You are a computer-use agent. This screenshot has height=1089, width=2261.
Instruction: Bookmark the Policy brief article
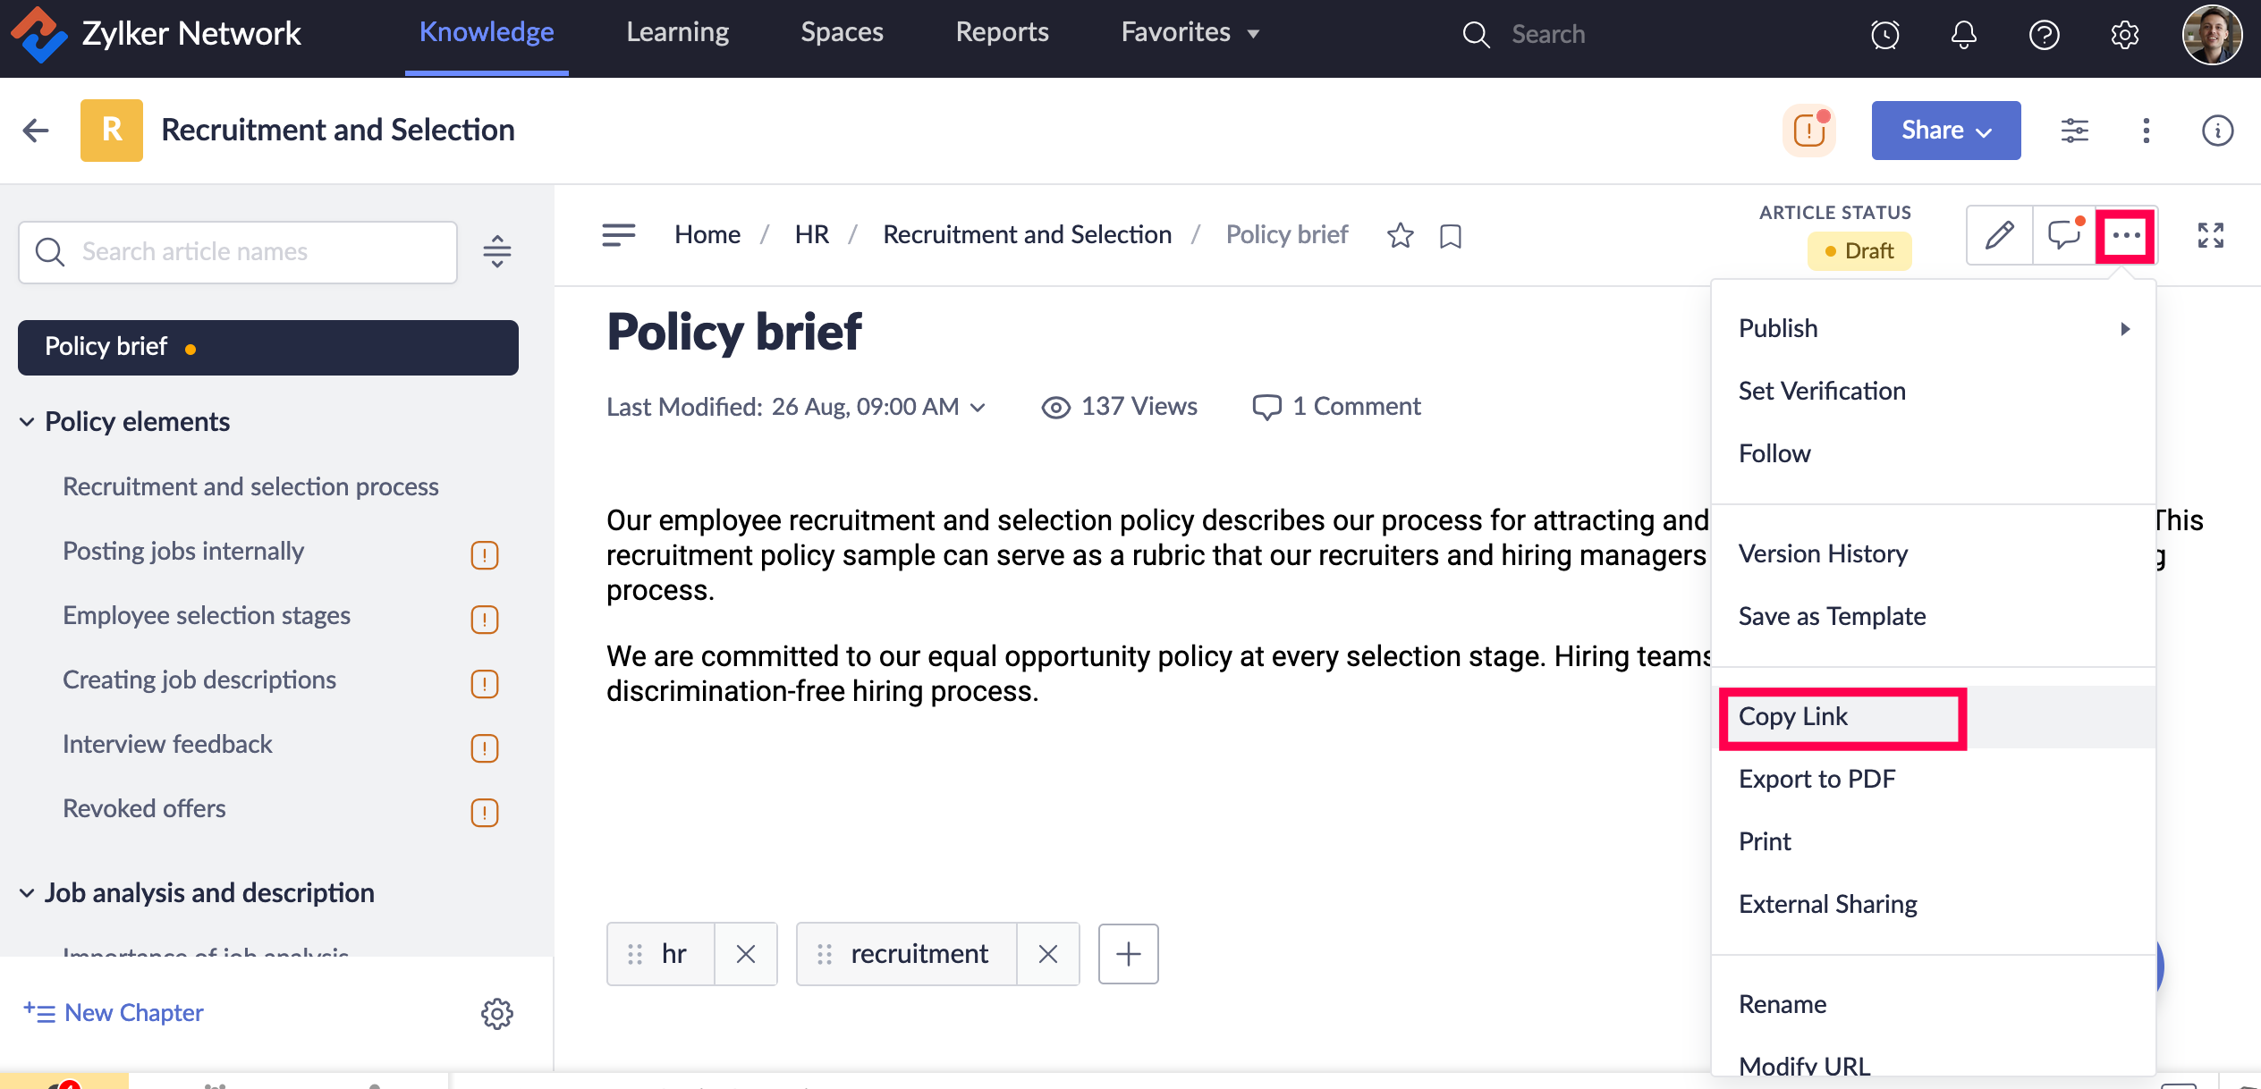pos(1450,236)
